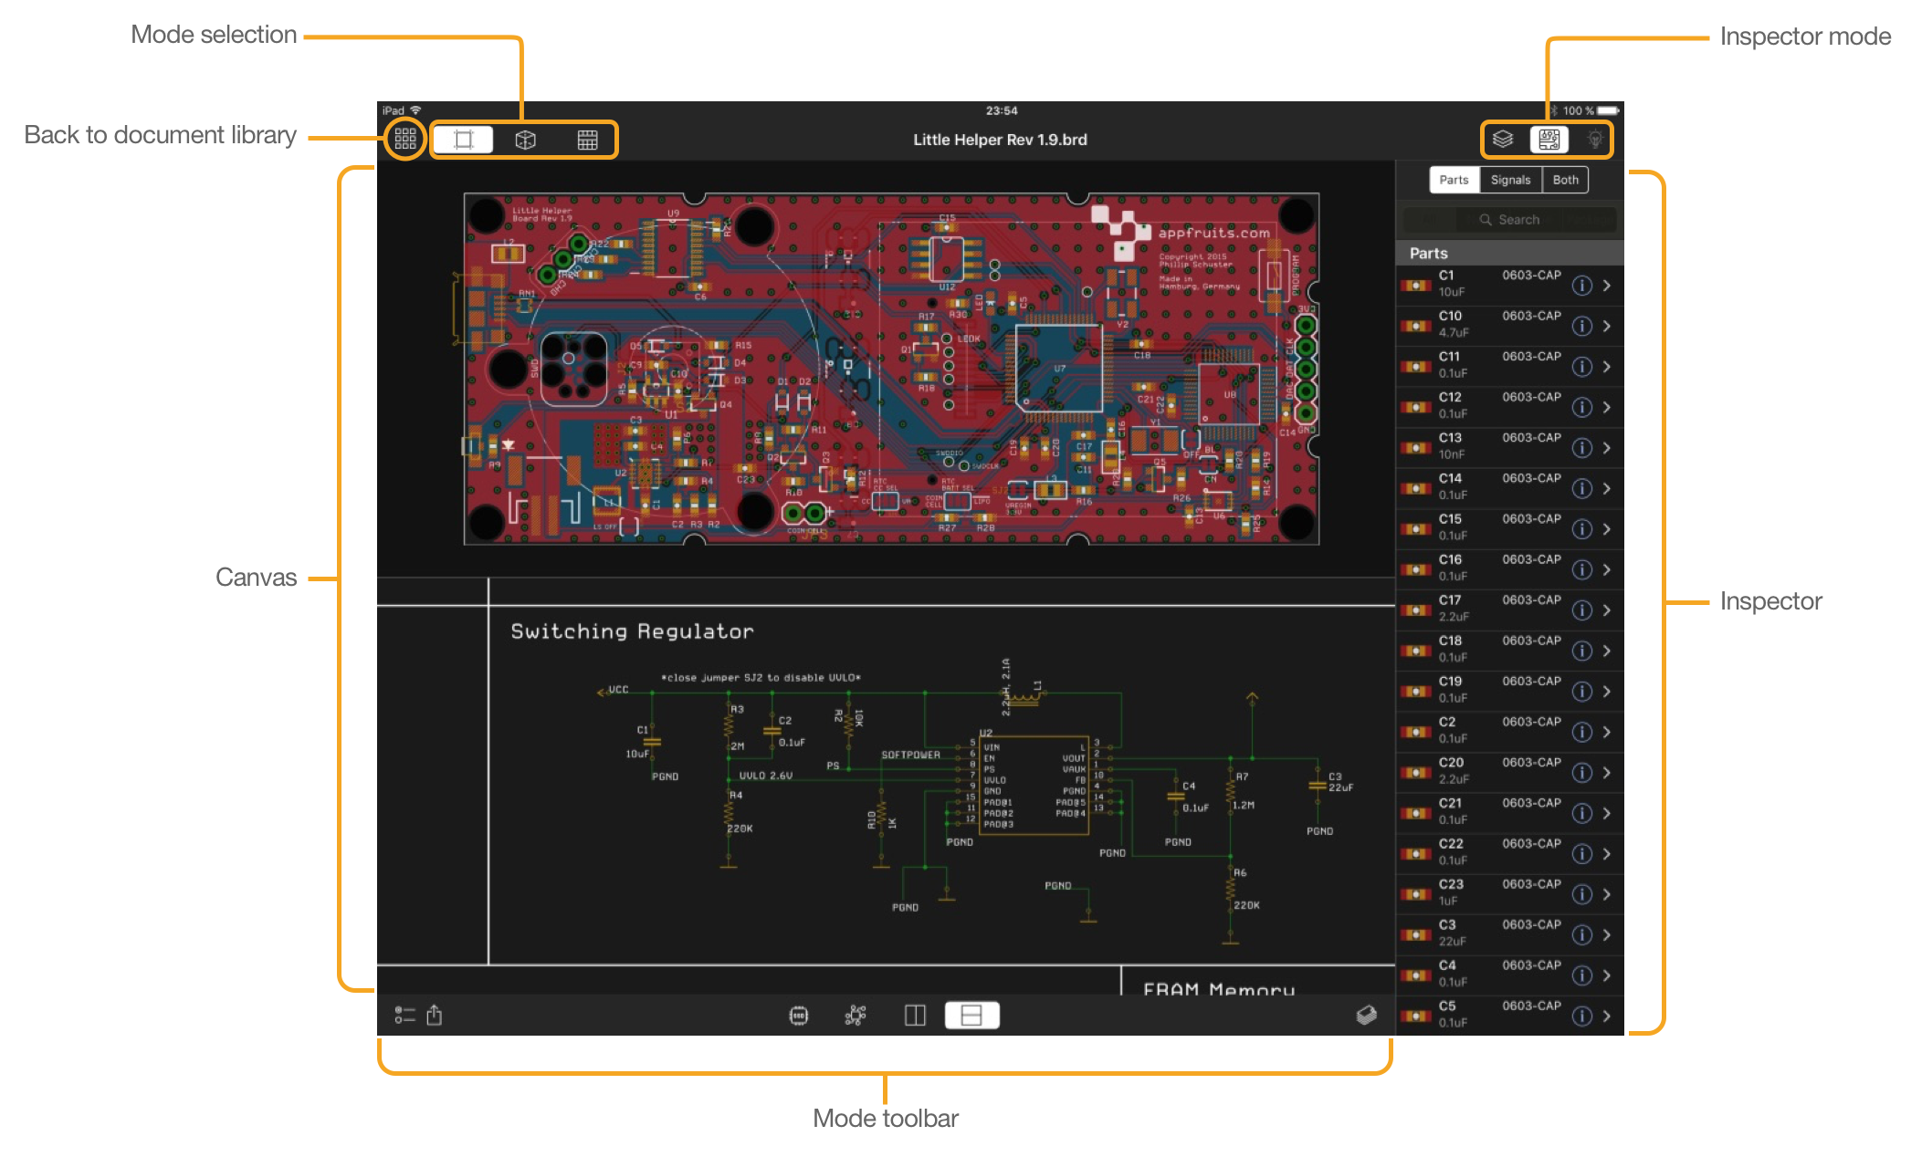Viewport: 1911px width, 1157px height.
Task: Switch to the 3D cube view
Action: [525, 140]
